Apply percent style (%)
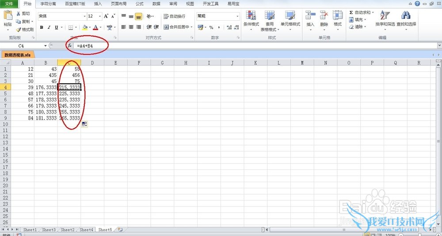The height and width of the screenshot is (236, 442). tap(211, 27)
